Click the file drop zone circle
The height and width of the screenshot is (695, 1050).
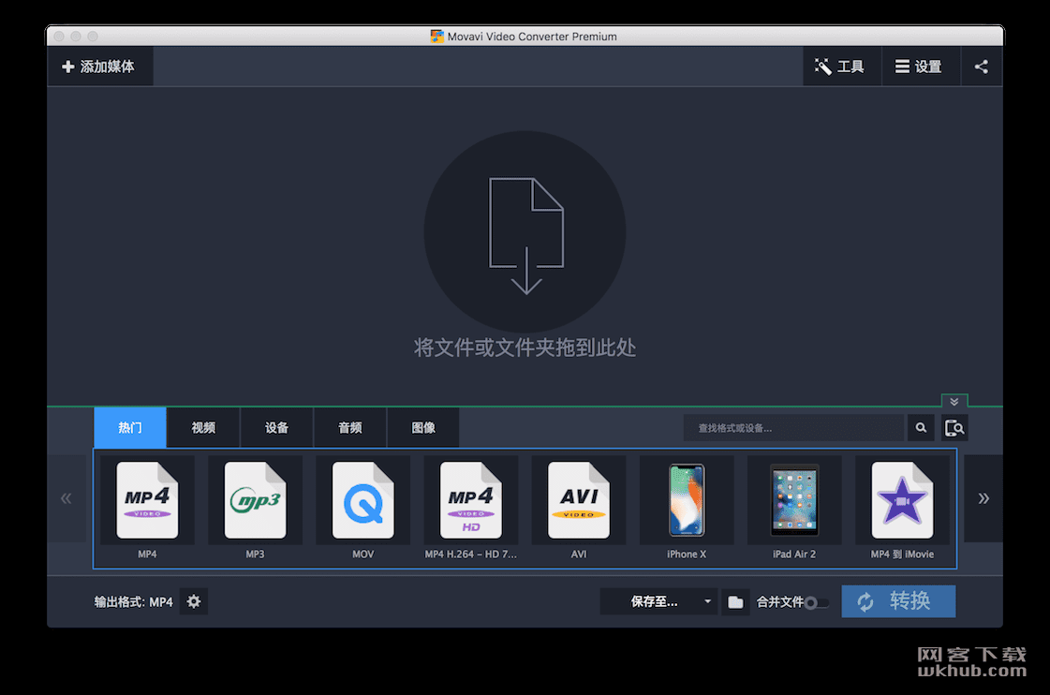525,231
